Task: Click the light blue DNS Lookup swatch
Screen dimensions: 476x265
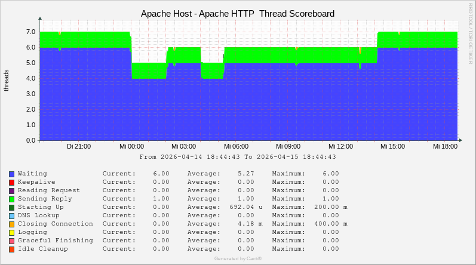Action: 11,215
